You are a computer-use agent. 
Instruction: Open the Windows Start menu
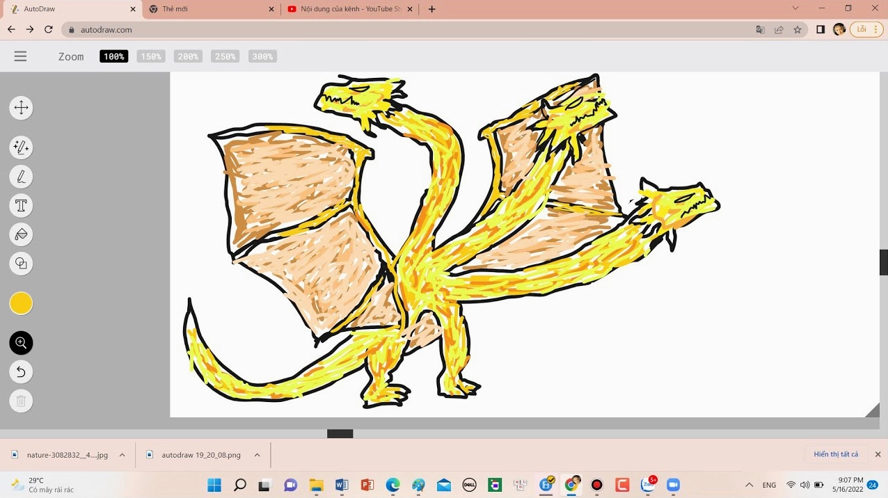pyautogui.click(x=214, y=485)
